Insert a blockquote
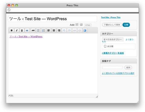 point(27,30)
